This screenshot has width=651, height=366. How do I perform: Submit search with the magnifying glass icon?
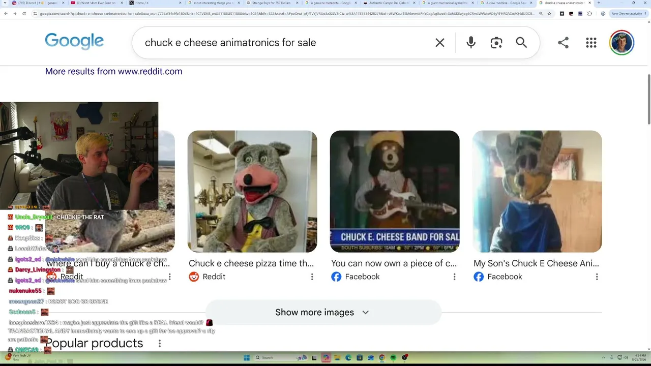(521, 43)
